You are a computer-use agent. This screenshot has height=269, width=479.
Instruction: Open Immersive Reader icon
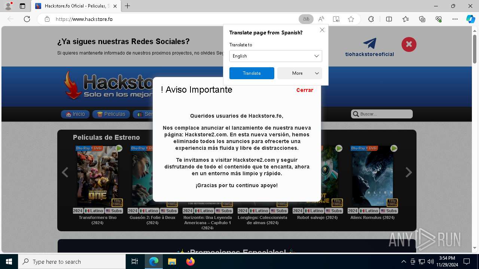[336, 19]
